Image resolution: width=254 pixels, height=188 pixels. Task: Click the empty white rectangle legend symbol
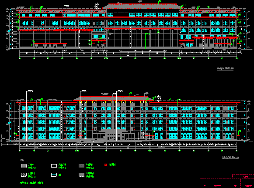click(54, 166)
